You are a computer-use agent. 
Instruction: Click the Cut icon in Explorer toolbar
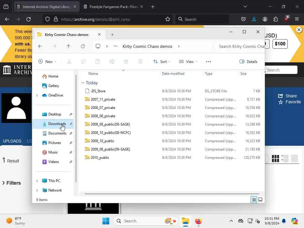[69, 62]
